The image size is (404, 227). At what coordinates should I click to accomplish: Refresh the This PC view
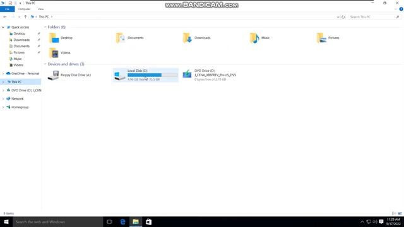343,17
